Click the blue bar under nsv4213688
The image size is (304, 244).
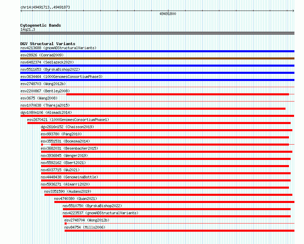click(x=157, y=51)
